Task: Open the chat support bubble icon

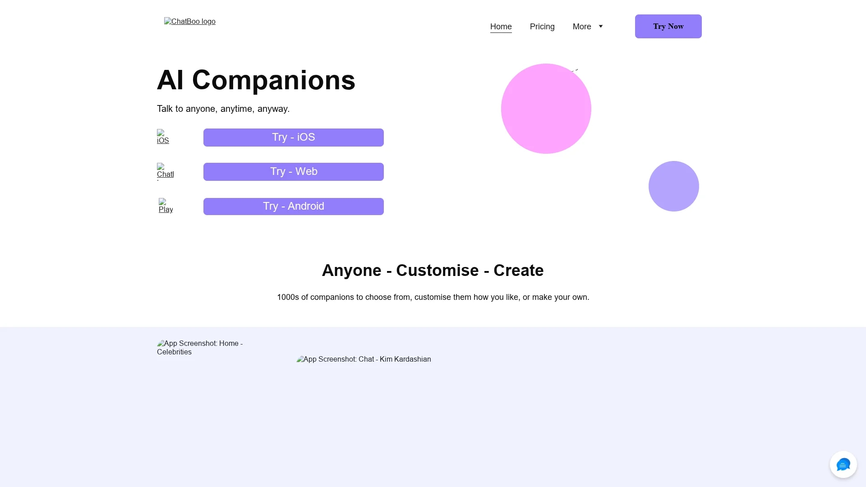Action: (843, 464)
